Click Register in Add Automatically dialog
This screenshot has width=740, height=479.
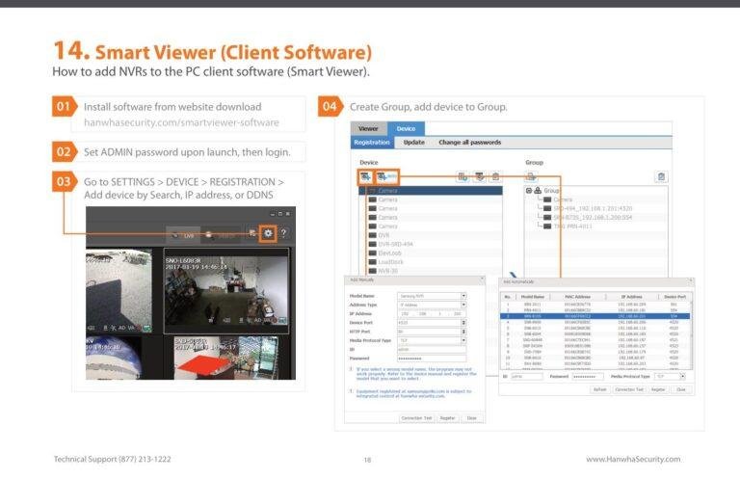pos(658,389)
